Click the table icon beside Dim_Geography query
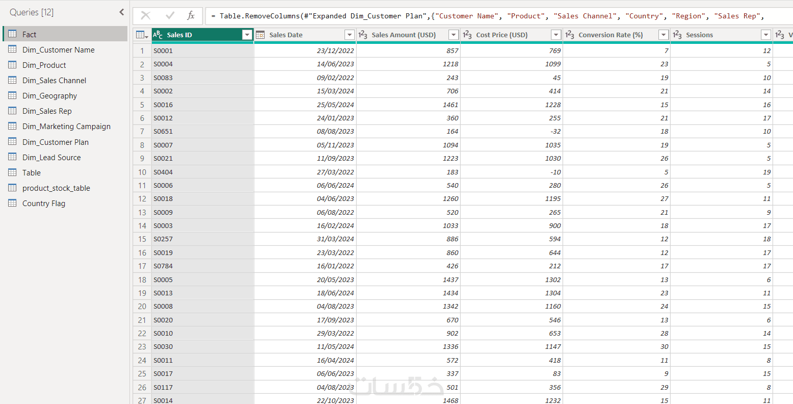 (x=13, y=95)
